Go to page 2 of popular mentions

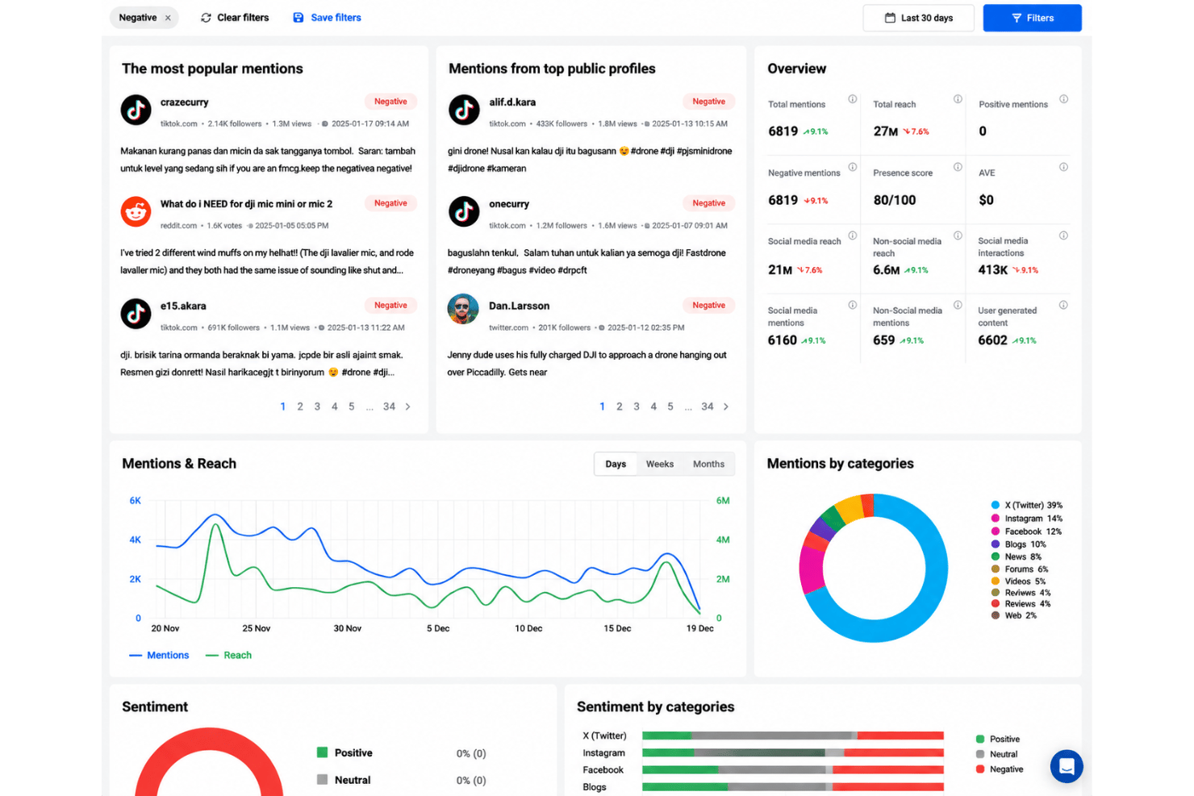[x=300, y=406]
